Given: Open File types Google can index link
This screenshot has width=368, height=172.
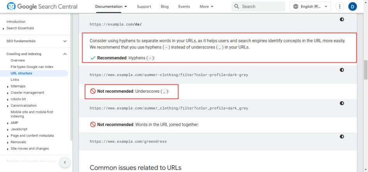Looking at the screenshot, I should pos(32,67).
